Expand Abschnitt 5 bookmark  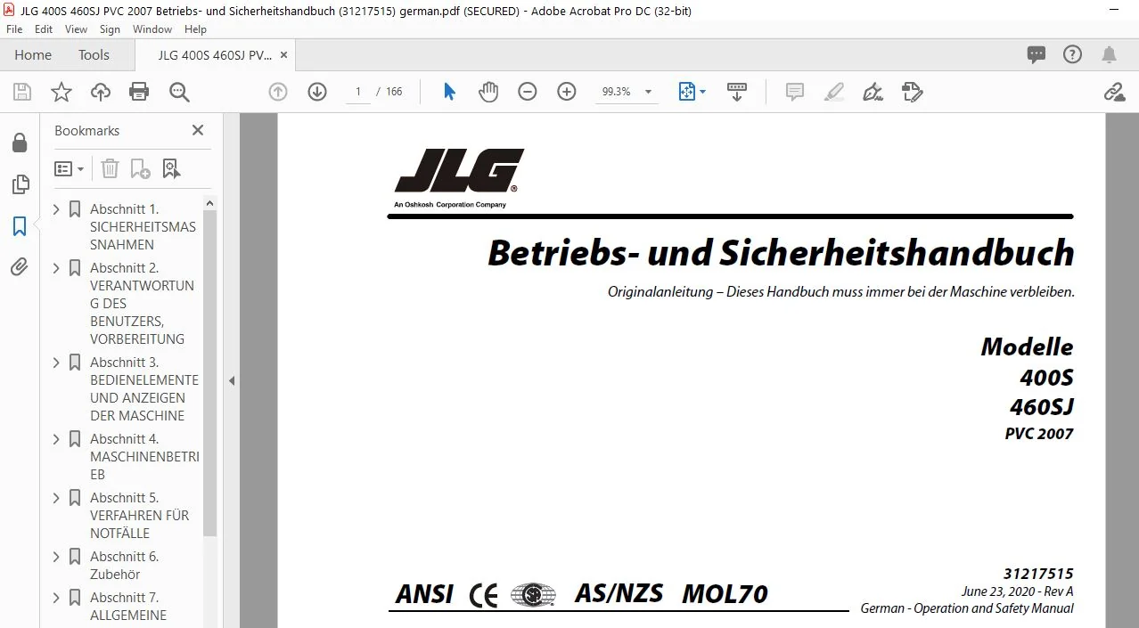[57, 498]
